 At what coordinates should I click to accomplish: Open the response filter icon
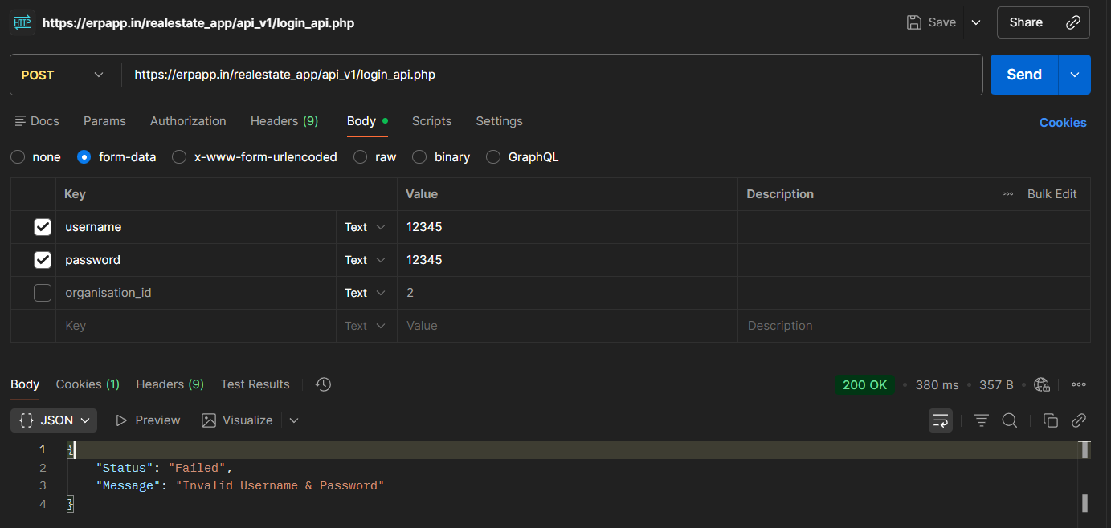pos(981,420)
